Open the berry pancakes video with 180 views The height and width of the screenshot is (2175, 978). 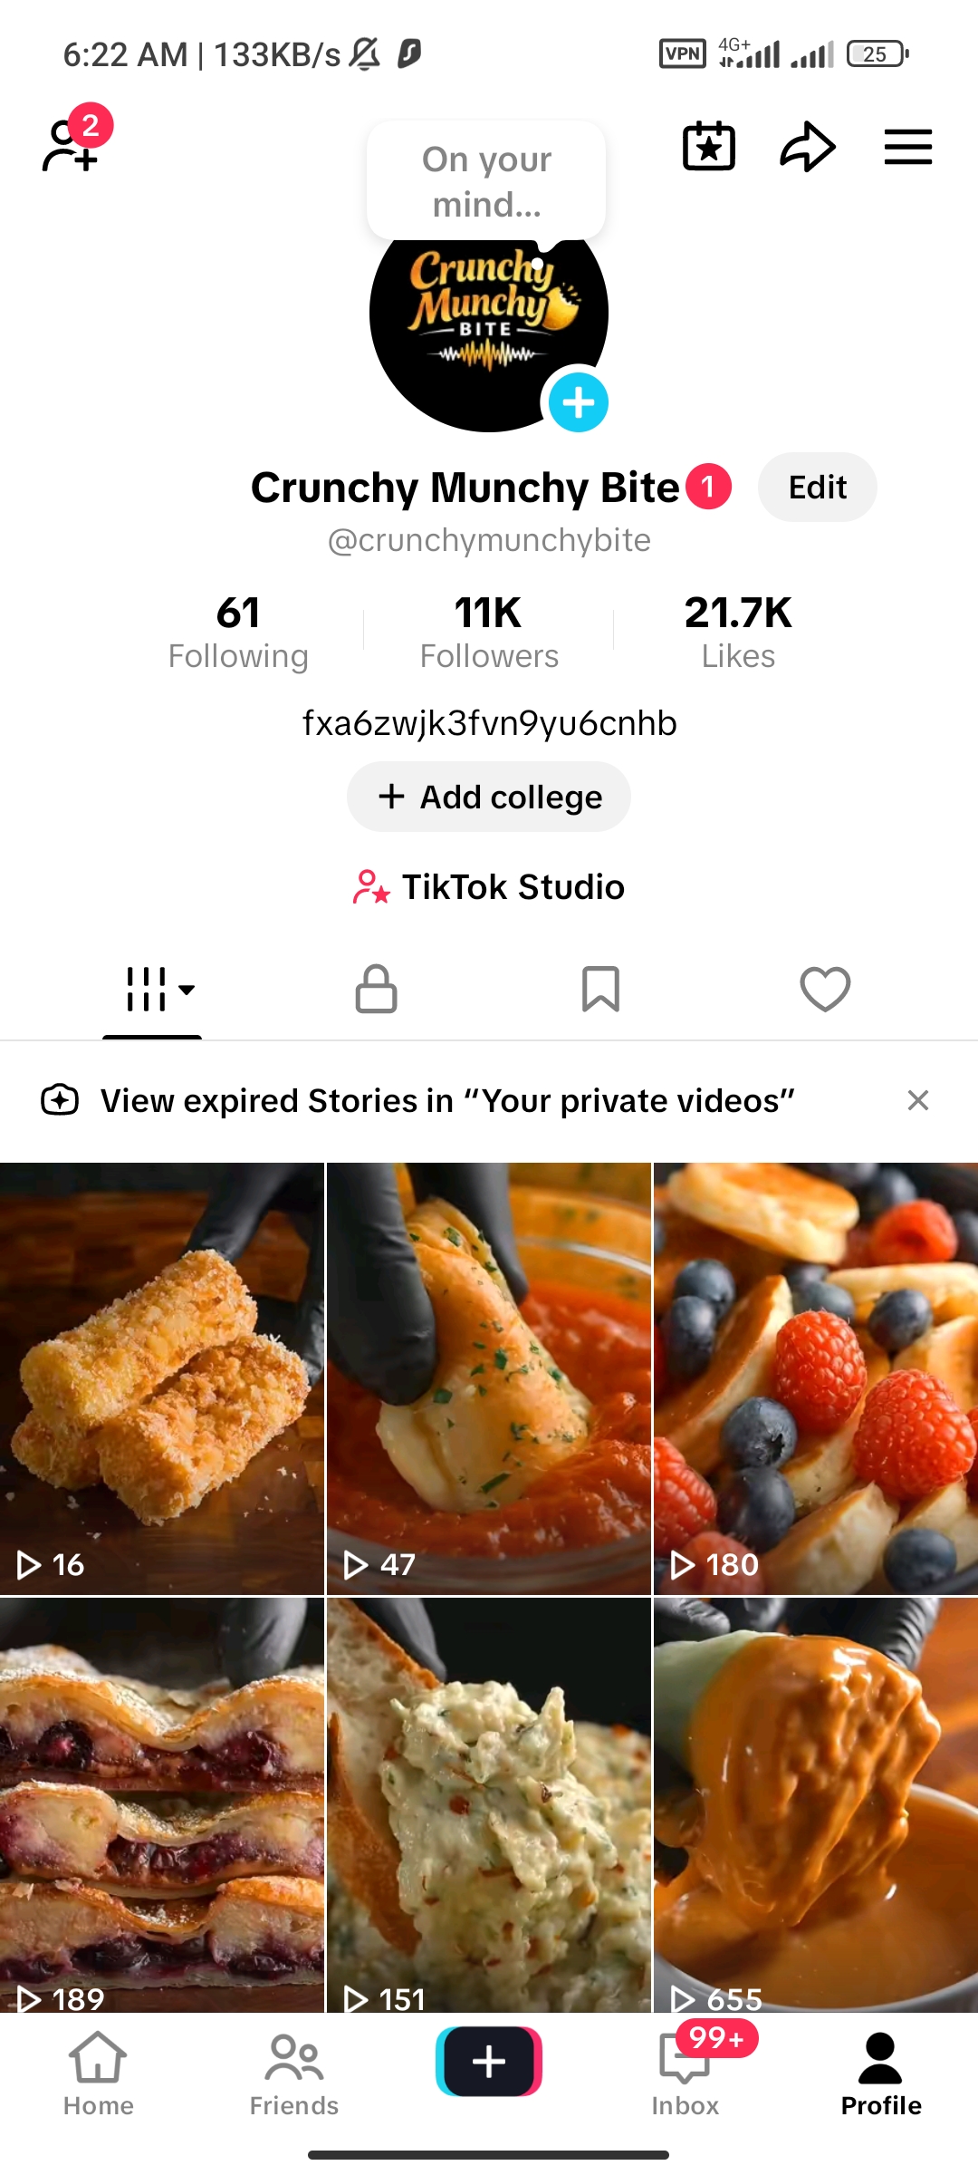pos(815,1377)
